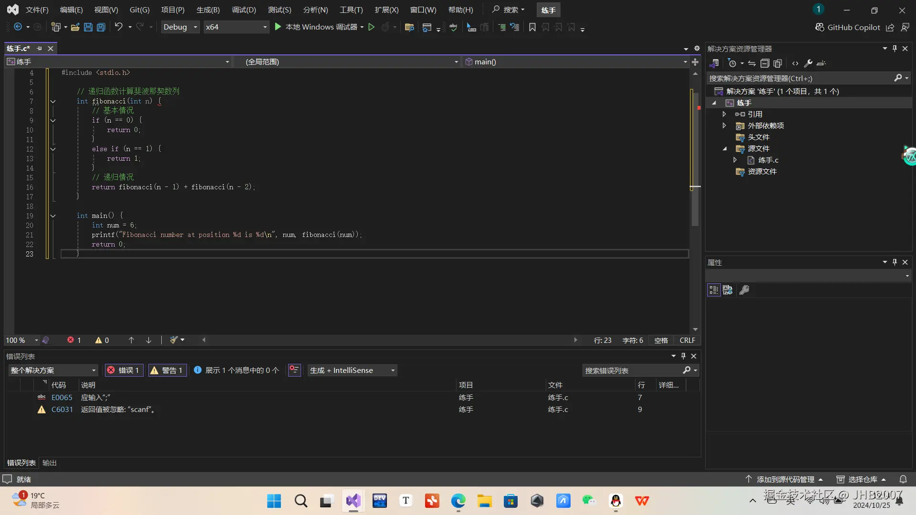Toggle the 警告 1 warnings filter

[x=167, y=371]
